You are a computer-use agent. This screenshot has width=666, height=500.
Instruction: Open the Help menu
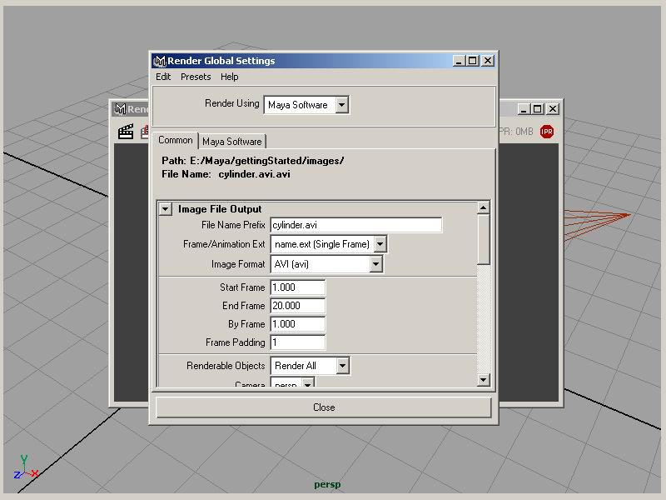coord(230,77)
